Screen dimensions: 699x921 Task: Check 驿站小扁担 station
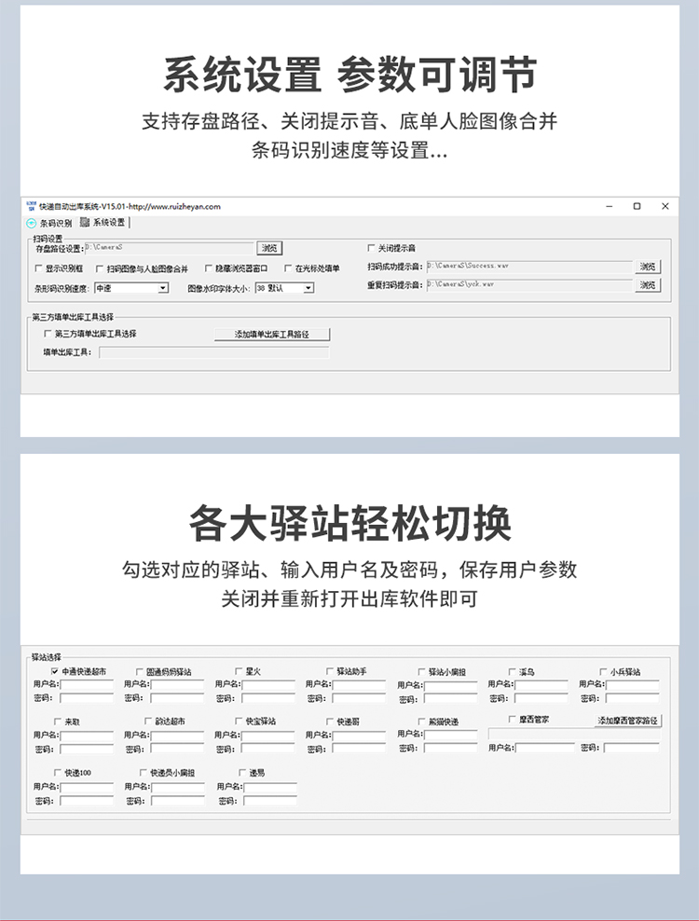pyautogui.click(x=422, y=671)
